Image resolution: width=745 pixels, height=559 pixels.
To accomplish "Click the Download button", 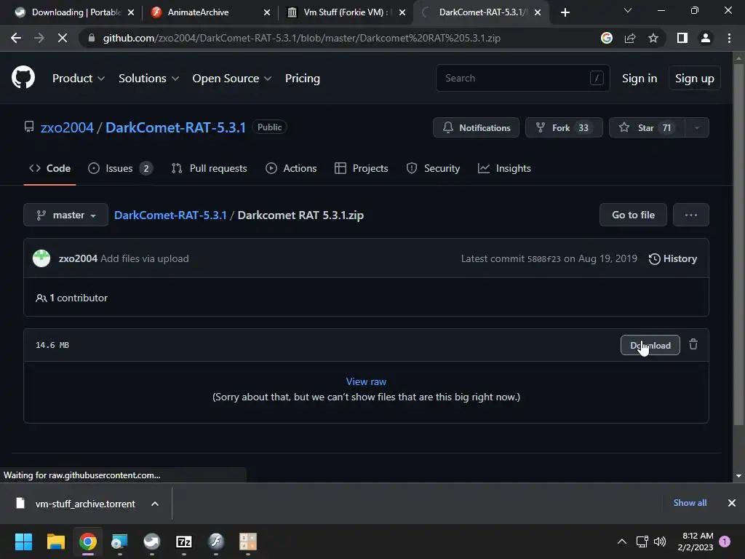I will pyautogui.click(x=650, y=345).
